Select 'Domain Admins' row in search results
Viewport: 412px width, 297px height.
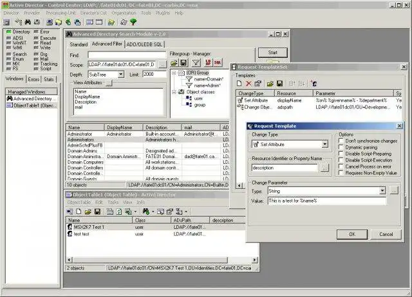[x=147, y=151]
